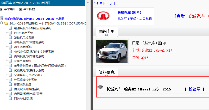Collapse the 2014-2015年哈弗H2 tree node
Screen dimensions: 209x110
point(1,23)
